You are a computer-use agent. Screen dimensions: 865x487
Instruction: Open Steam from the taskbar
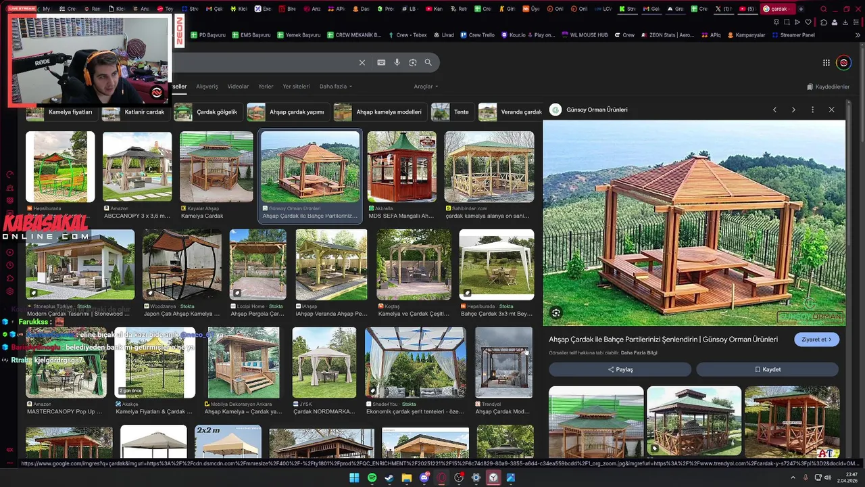pyautogui.click(x=389, y=478)
